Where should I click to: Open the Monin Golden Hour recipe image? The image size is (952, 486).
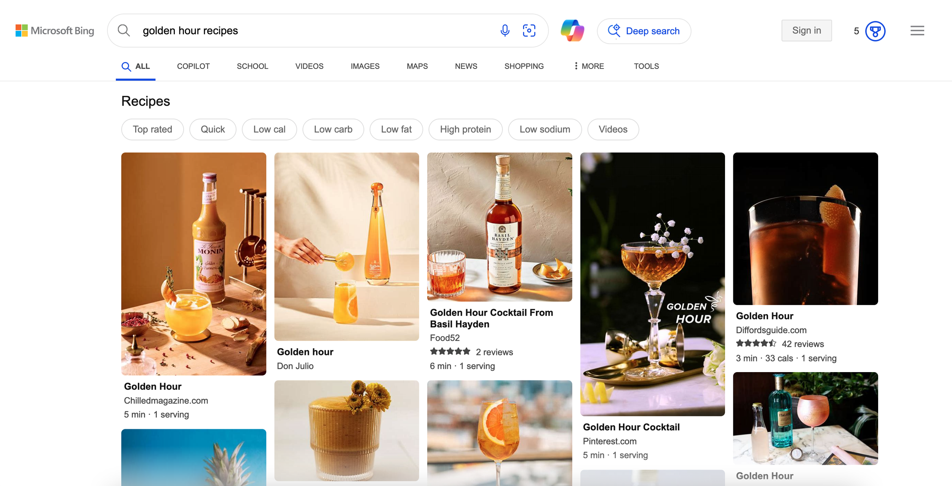pyautogui.click(x=193, y=264)
